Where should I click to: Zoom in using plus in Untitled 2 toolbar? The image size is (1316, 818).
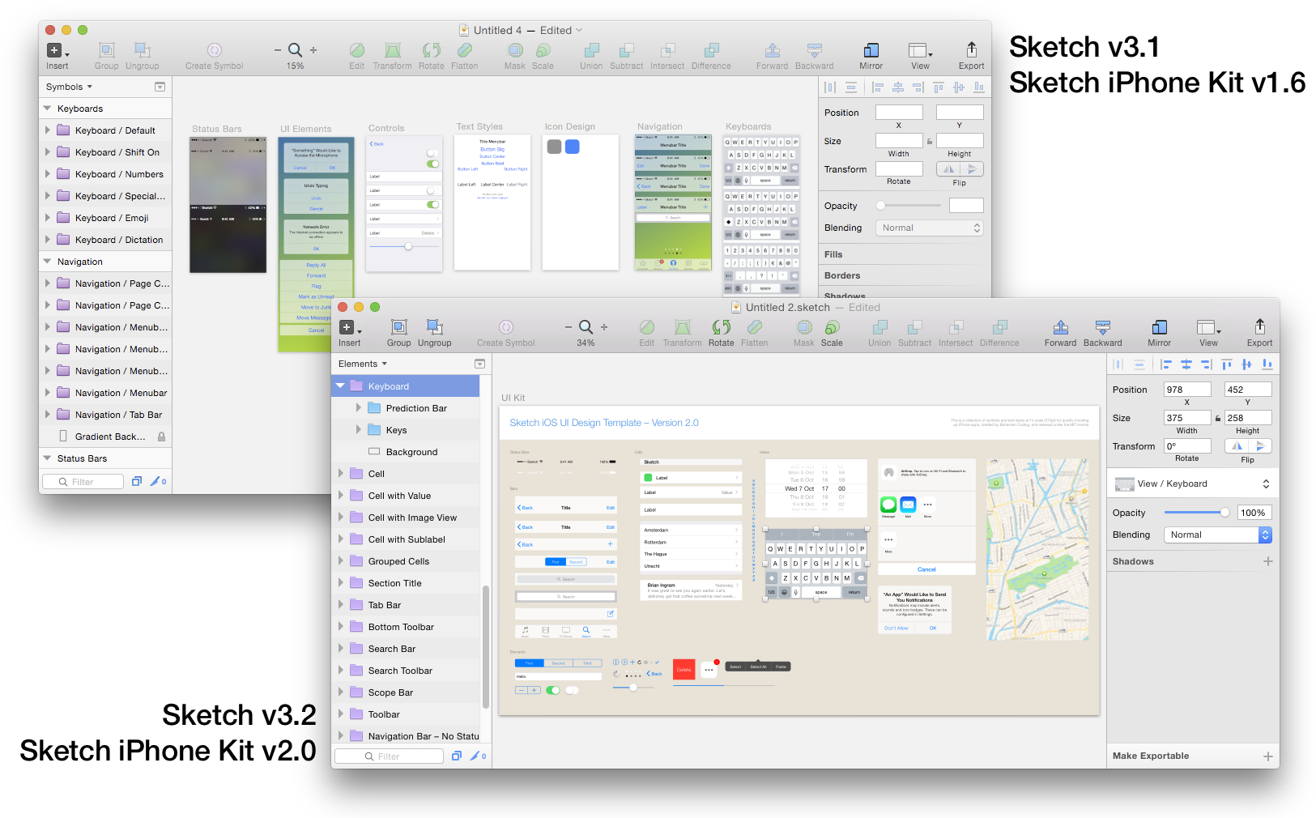point(604,327)
